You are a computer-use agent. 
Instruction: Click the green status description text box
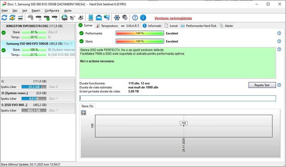(x=178, y=63)
